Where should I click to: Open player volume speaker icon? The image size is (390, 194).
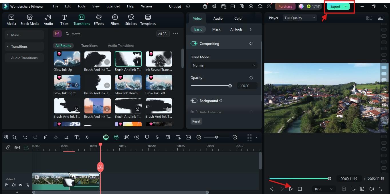[x=371, y=189]
